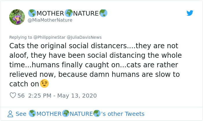Image resolution: width=203 pixels, height=121 pixels.
Task: Click globe between MOTHER and NATURE in header
Action: pyautogui.click(x=69, y=13)
